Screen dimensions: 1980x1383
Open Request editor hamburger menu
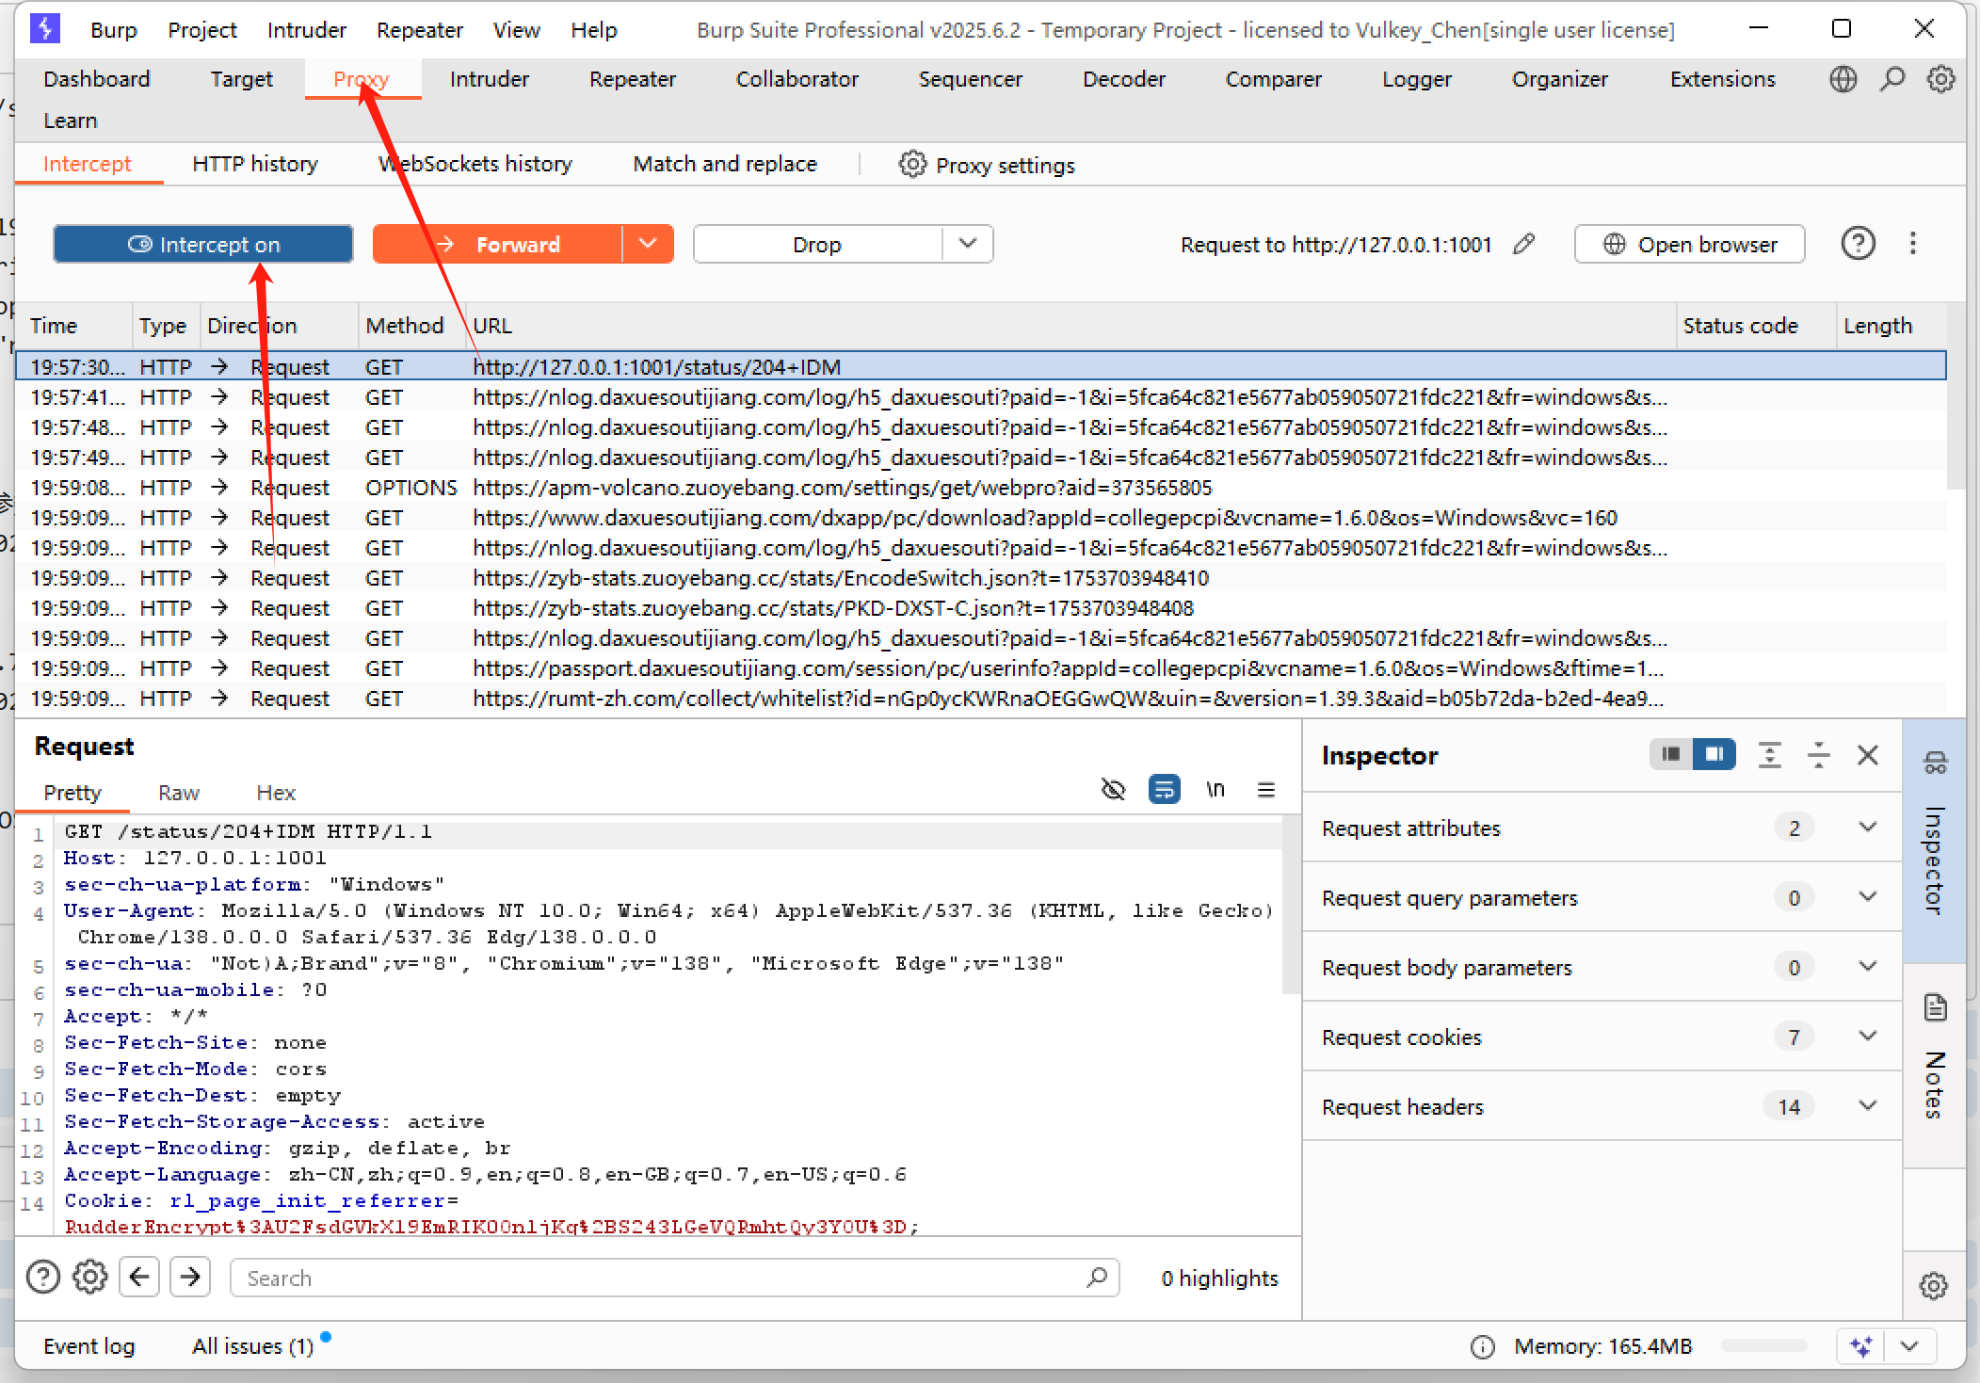(1266, 789)
